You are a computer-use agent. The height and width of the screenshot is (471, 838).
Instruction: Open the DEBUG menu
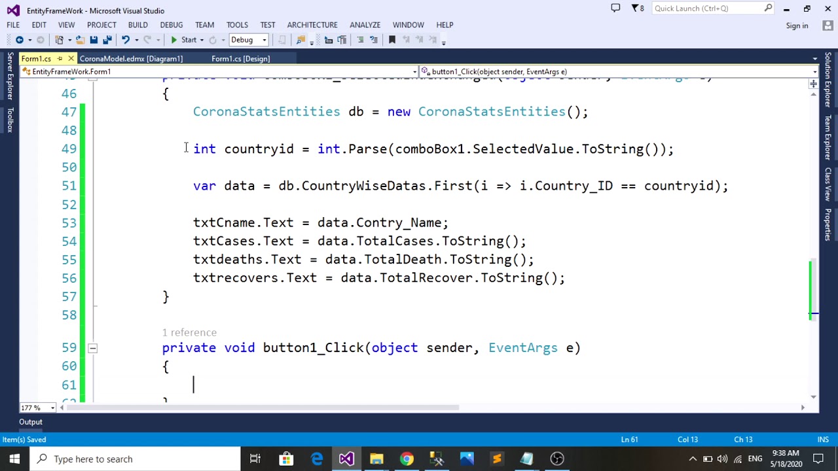click(172, 25)
